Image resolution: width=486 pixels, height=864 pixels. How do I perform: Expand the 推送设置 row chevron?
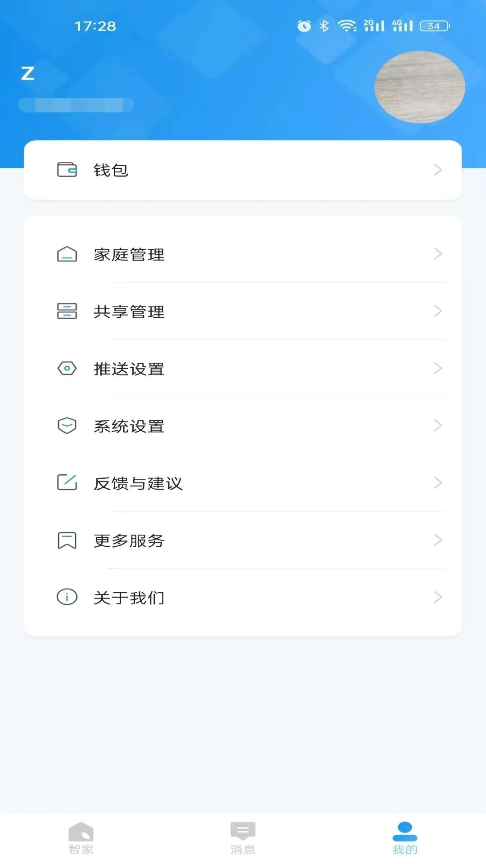(x=437, y=369)
